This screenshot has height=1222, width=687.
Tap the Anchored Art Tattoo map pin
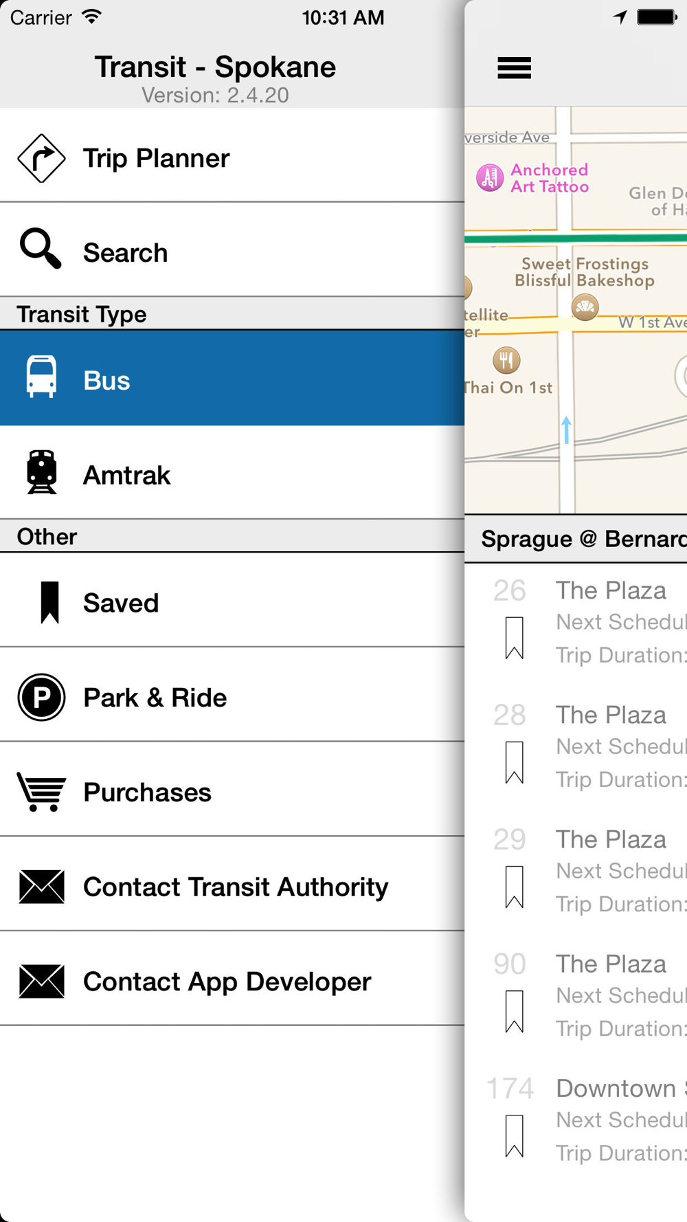pyautogui.click(x=490, y=178)
